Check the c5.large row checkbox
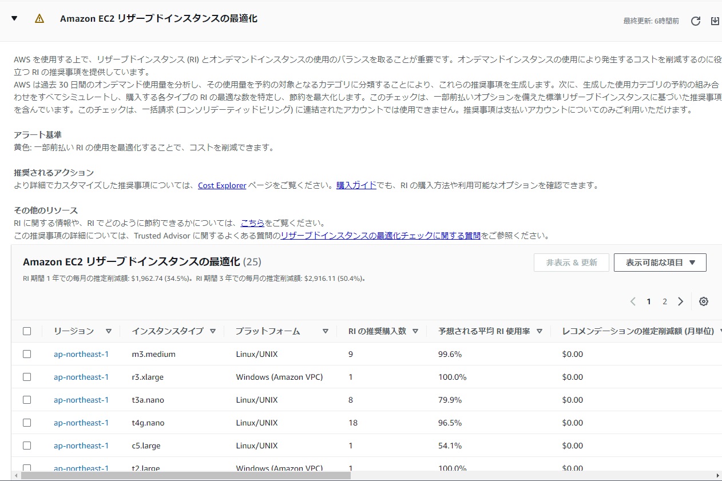 (27, 446)
